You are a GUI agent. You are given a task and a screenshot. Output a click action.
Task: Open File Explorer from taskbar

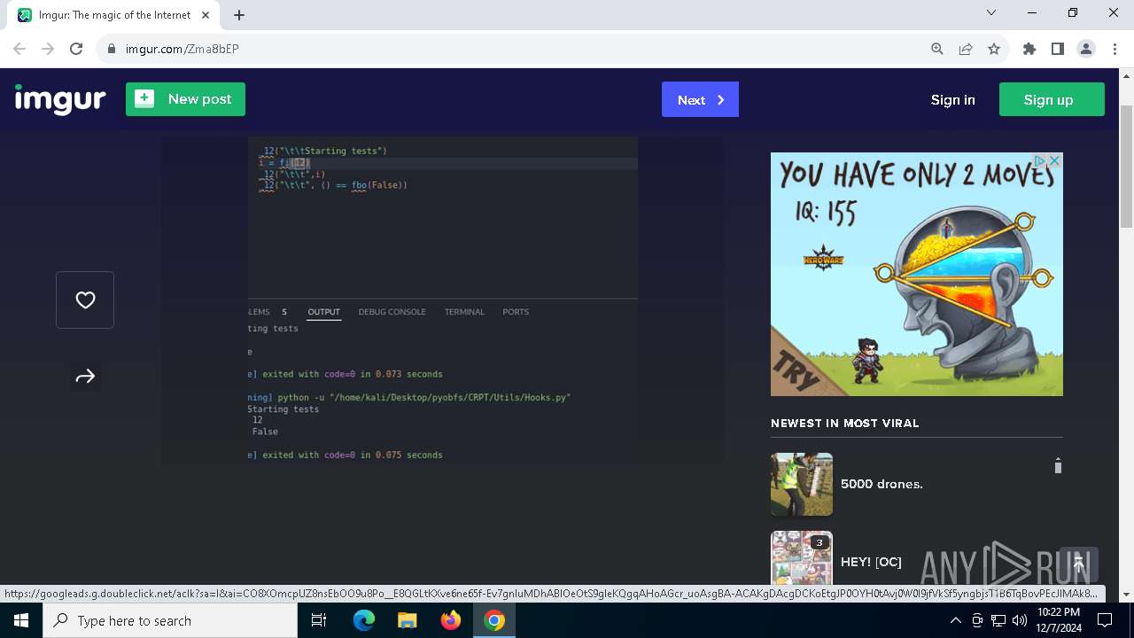pos(407,620)
